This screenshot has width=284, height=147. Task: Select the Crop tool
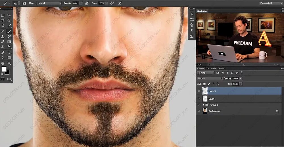3,26
